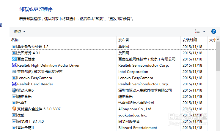The width and height of the screenshot is (220, 131).
Task: Select the 迅雷7 program entry
Action: [22, 103]
